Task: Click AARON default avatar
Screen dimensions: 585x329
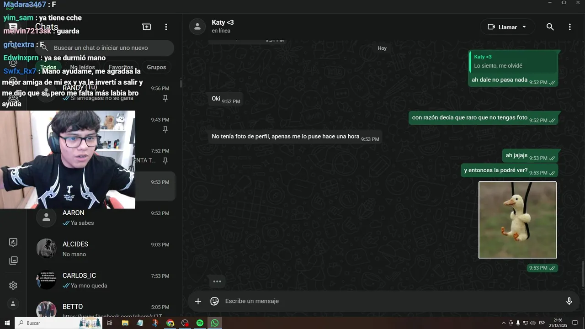Action: (x=46, y=218)
